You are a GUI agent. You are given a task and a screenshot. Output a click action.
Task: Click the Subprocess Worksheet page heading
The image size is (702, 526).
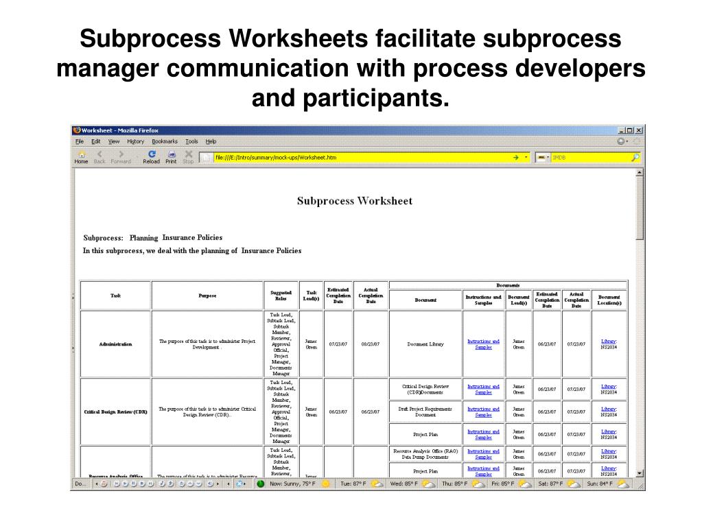point(355,201)
